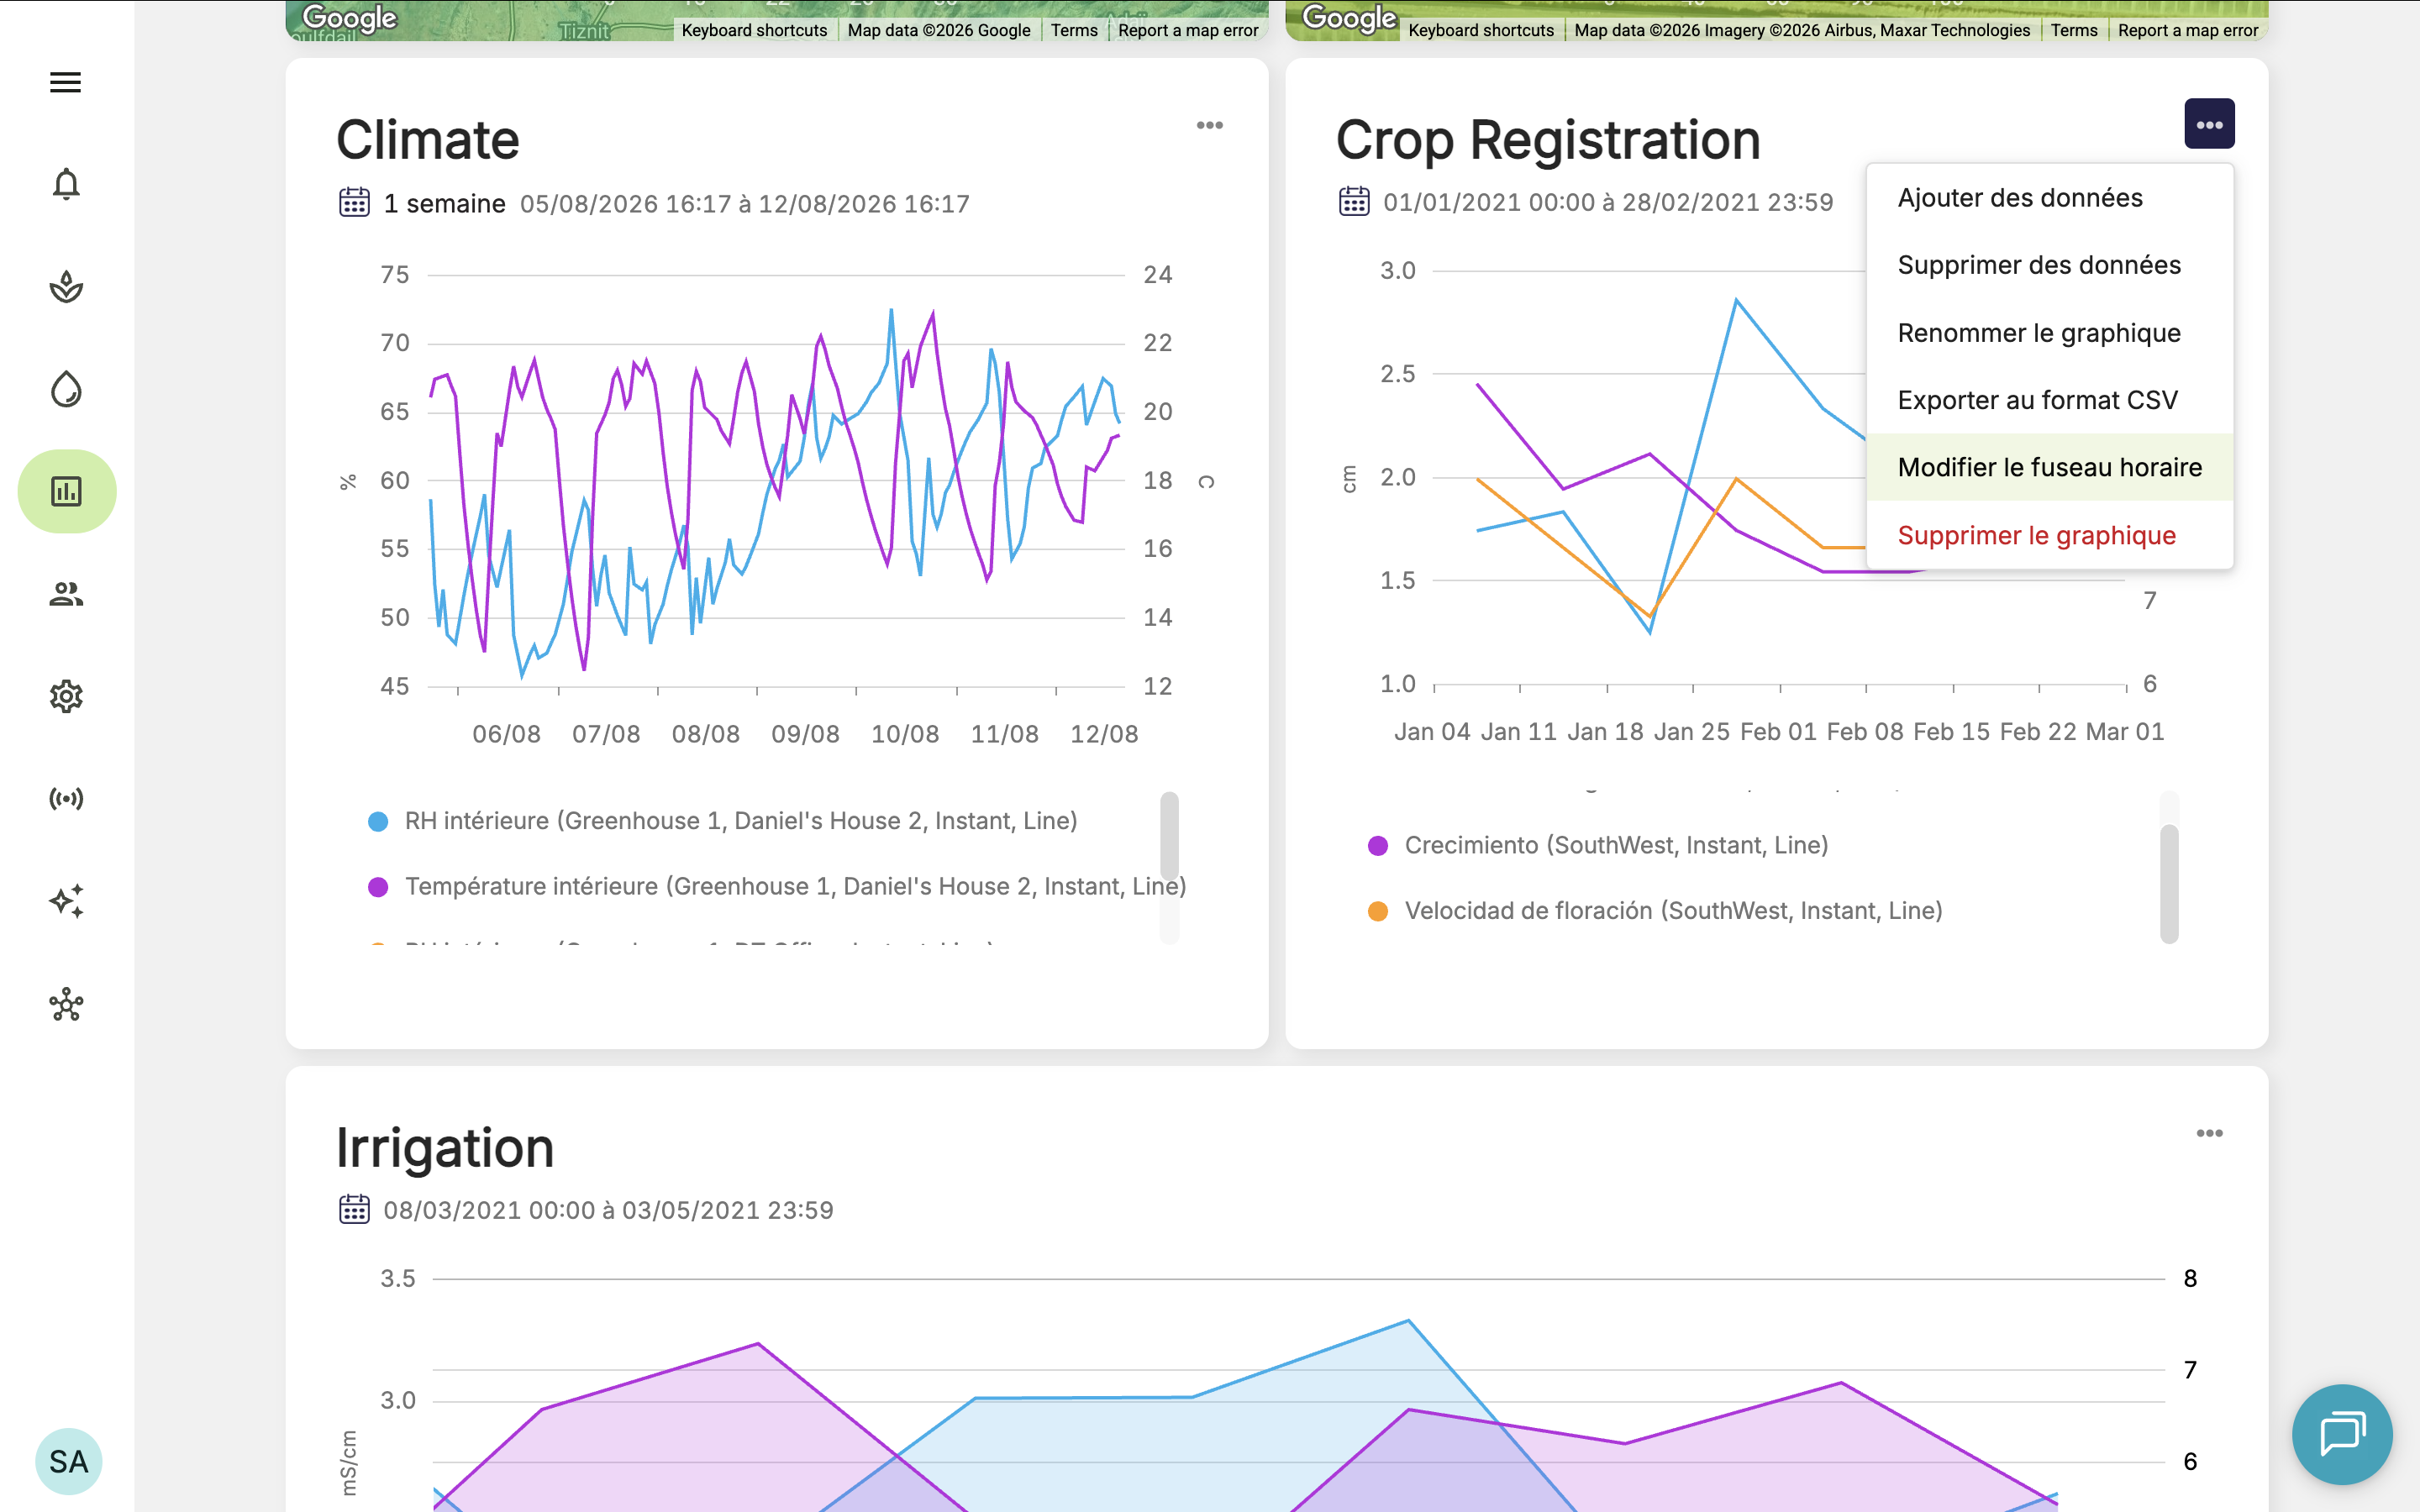The image size is (2420, 1512).
Task: Click the Google logo on right map
Action: 1349,18
